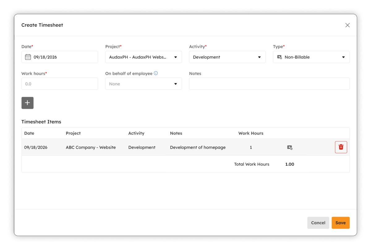
Task: Click the Project column header in the table
Action: point(73,133)
